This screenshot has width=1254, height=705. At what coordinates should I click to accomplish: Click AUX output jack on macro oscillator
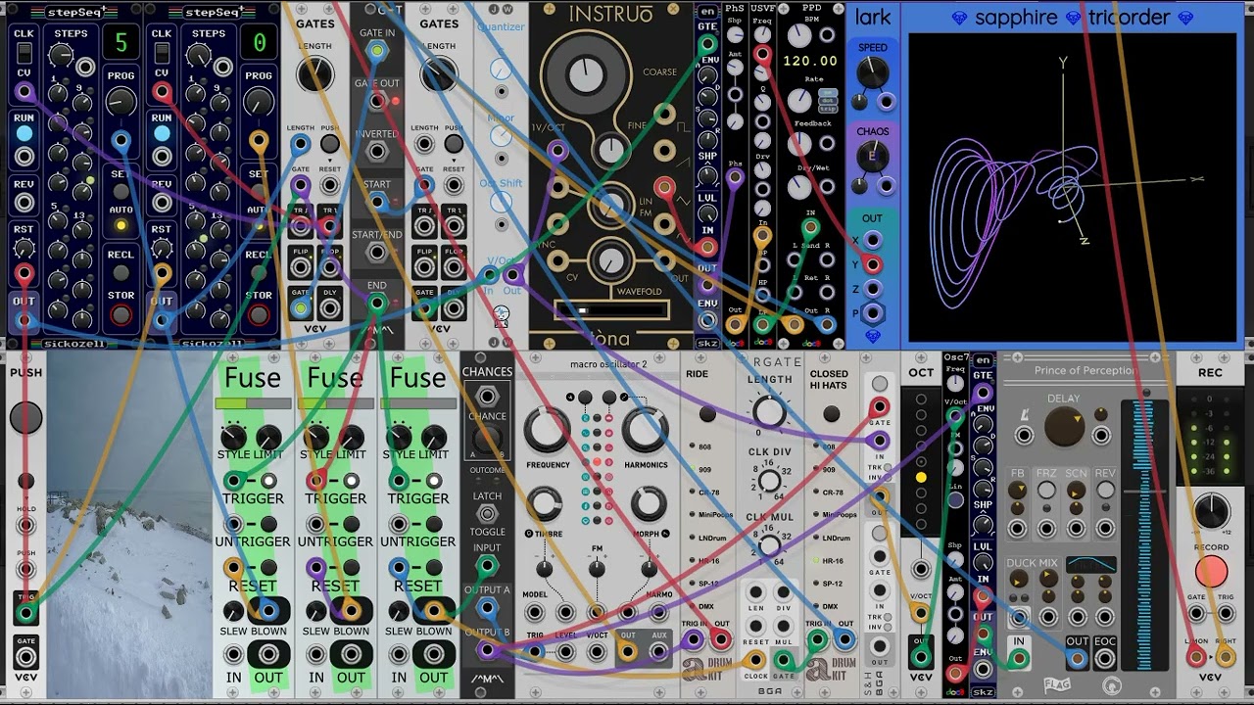658,651
